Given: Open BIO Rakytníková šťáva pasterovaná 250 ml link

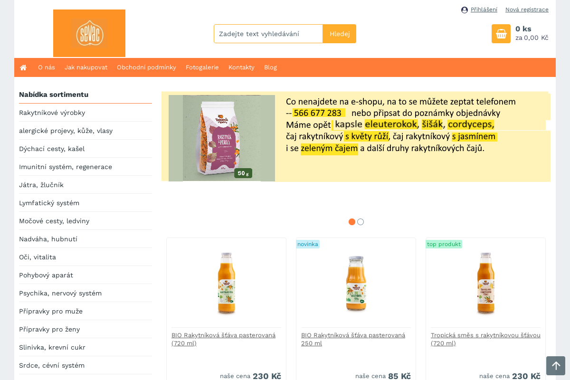Looking at the screenshot, I should pos(353,339).
